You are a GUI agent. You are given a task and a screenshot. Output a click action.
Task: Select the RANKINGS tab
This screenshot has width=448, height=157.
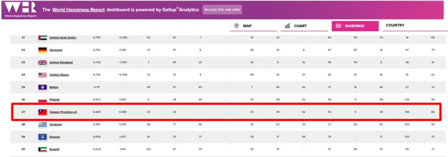click(355, 26)
